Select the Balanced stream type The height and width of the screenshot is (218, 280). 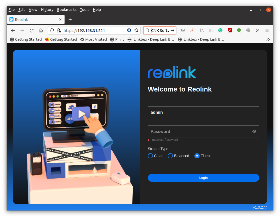click(170, 156)
